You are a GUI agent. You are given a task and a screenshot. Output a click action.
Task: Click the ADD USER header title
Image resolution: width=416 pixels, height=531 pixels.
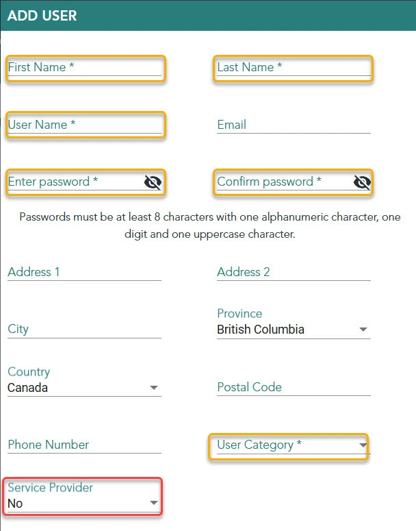42,15
